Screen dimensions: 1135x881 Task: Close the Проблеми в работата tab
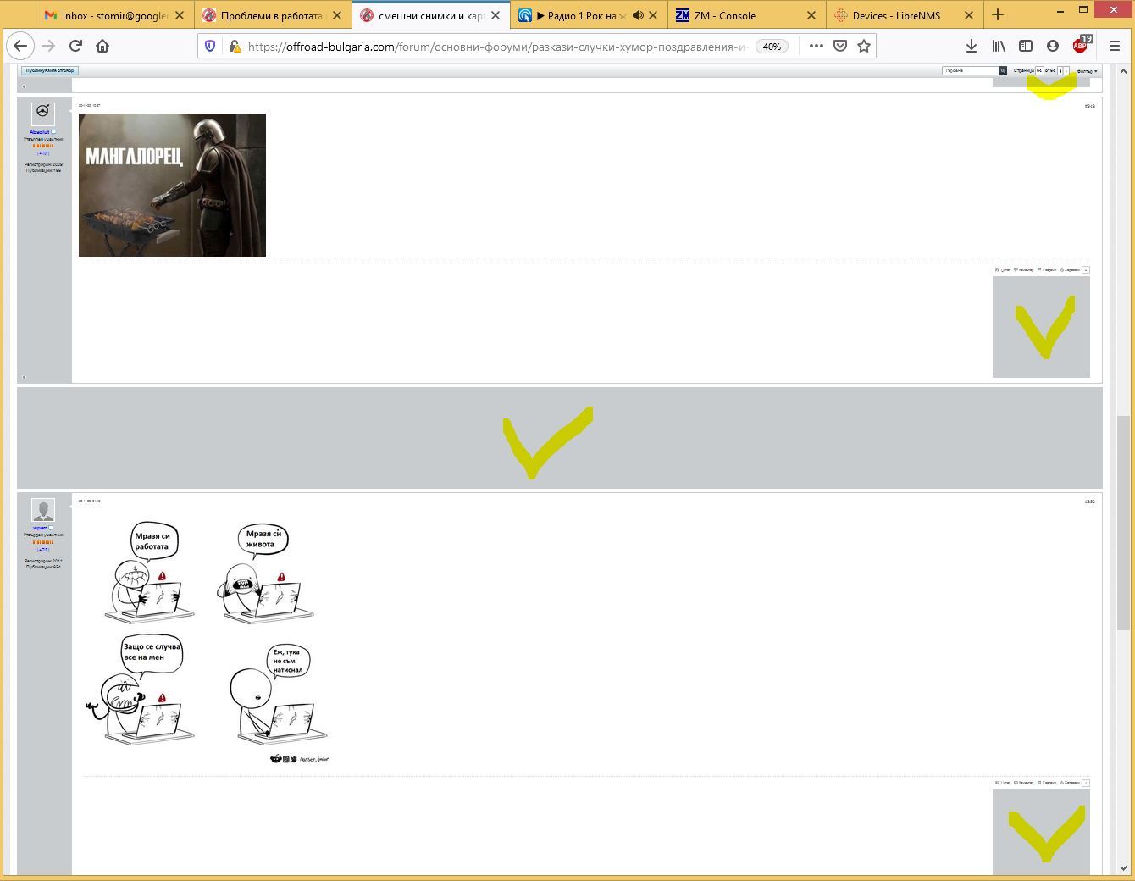pyautogui.click(x=337, y=15)
